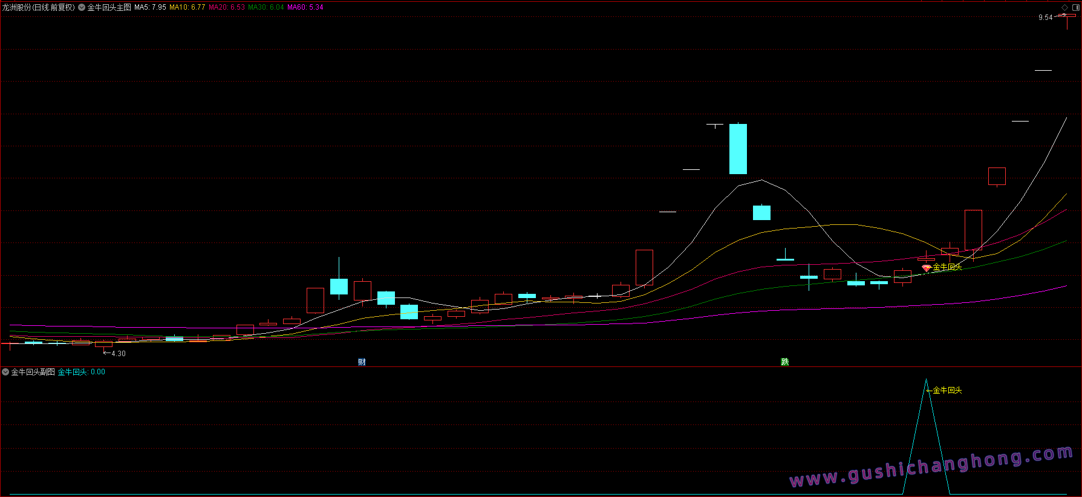Select the MA5 indicator label

(150, 7)
